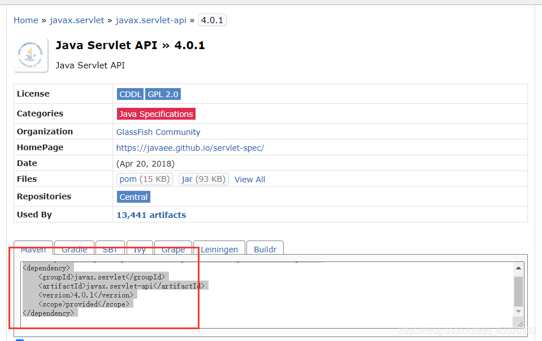Image resolution: width=542 pixels, height=341 pixels.
Task: Click the 'License' row label
Action: 33,94
